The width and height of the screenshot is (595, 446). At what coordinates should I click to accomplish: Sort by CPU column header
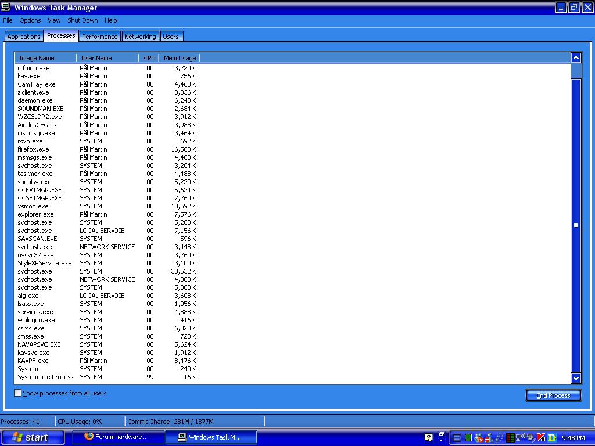[149, 58]
